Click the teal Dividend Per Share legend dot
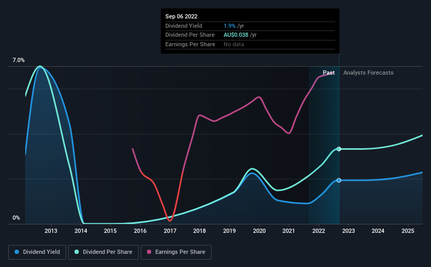 [x=77, y=252]
